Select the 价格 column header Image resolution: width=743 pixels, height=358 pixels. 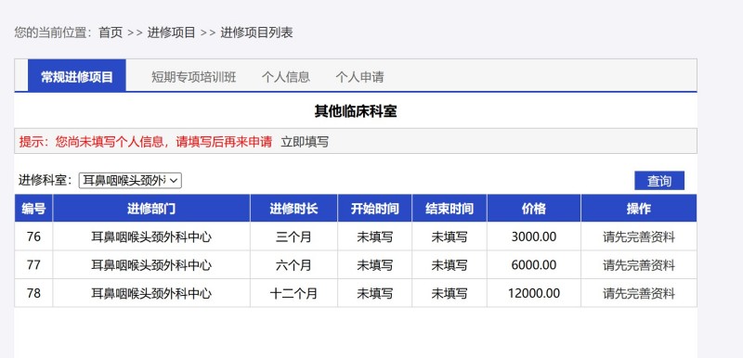(x=534, y=208)
